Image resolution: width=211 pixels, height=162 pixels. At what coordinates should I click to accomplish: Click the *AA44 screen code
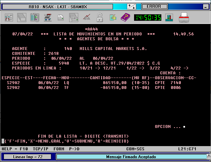click(91, 29)
